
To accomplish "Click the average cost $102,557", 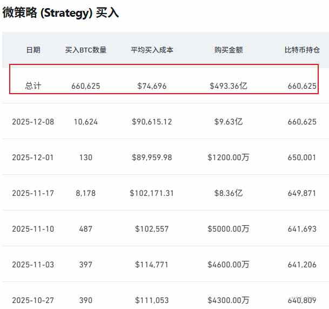I will click(x=152, y=229).
